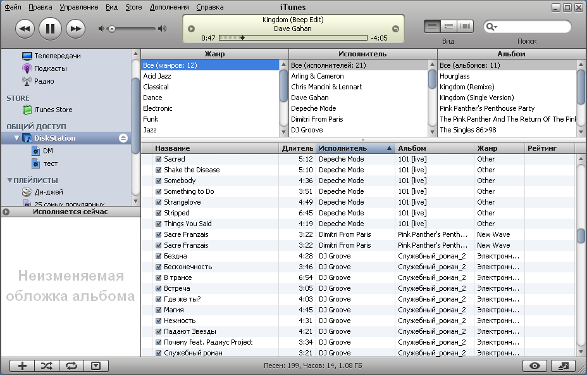The width and height of the screenshot is (587, 375).
Task: Open the Управление menu
Action: click(x=78, y=7)
